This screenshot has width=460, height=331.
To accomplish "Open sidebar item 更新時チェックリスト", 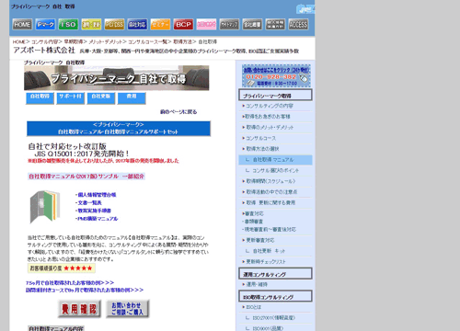I will tap(266, 261).
